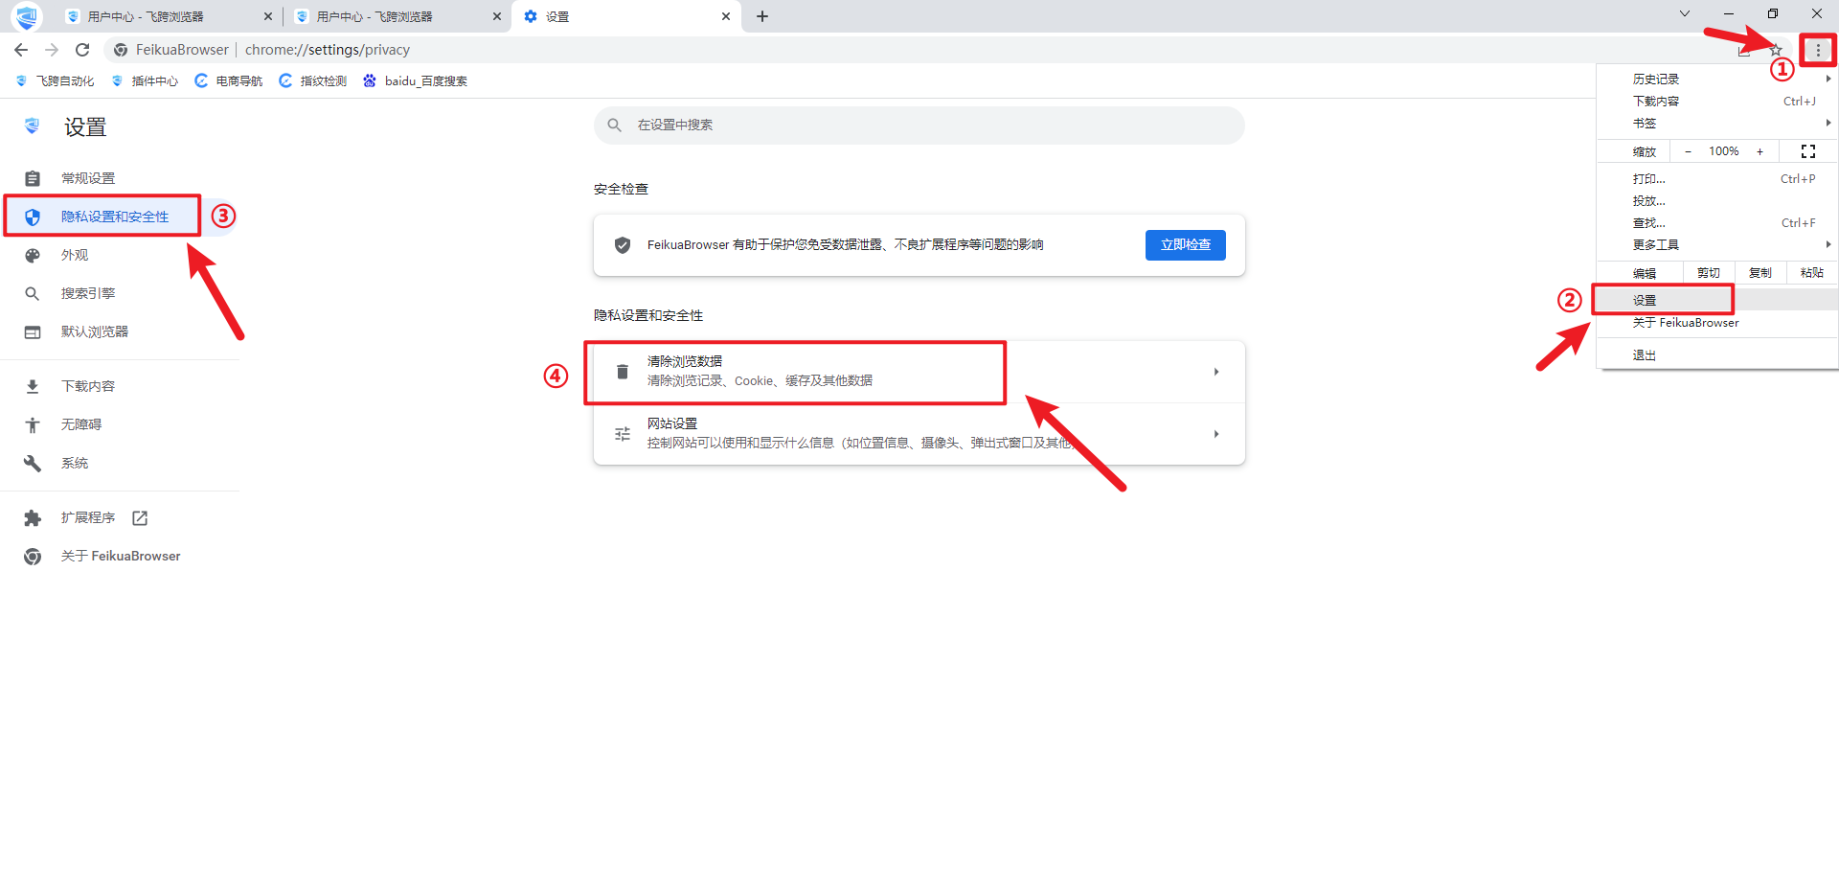Reload the page with refresh icon
This screenshot has height=891, width=1839.
[82, 50]
